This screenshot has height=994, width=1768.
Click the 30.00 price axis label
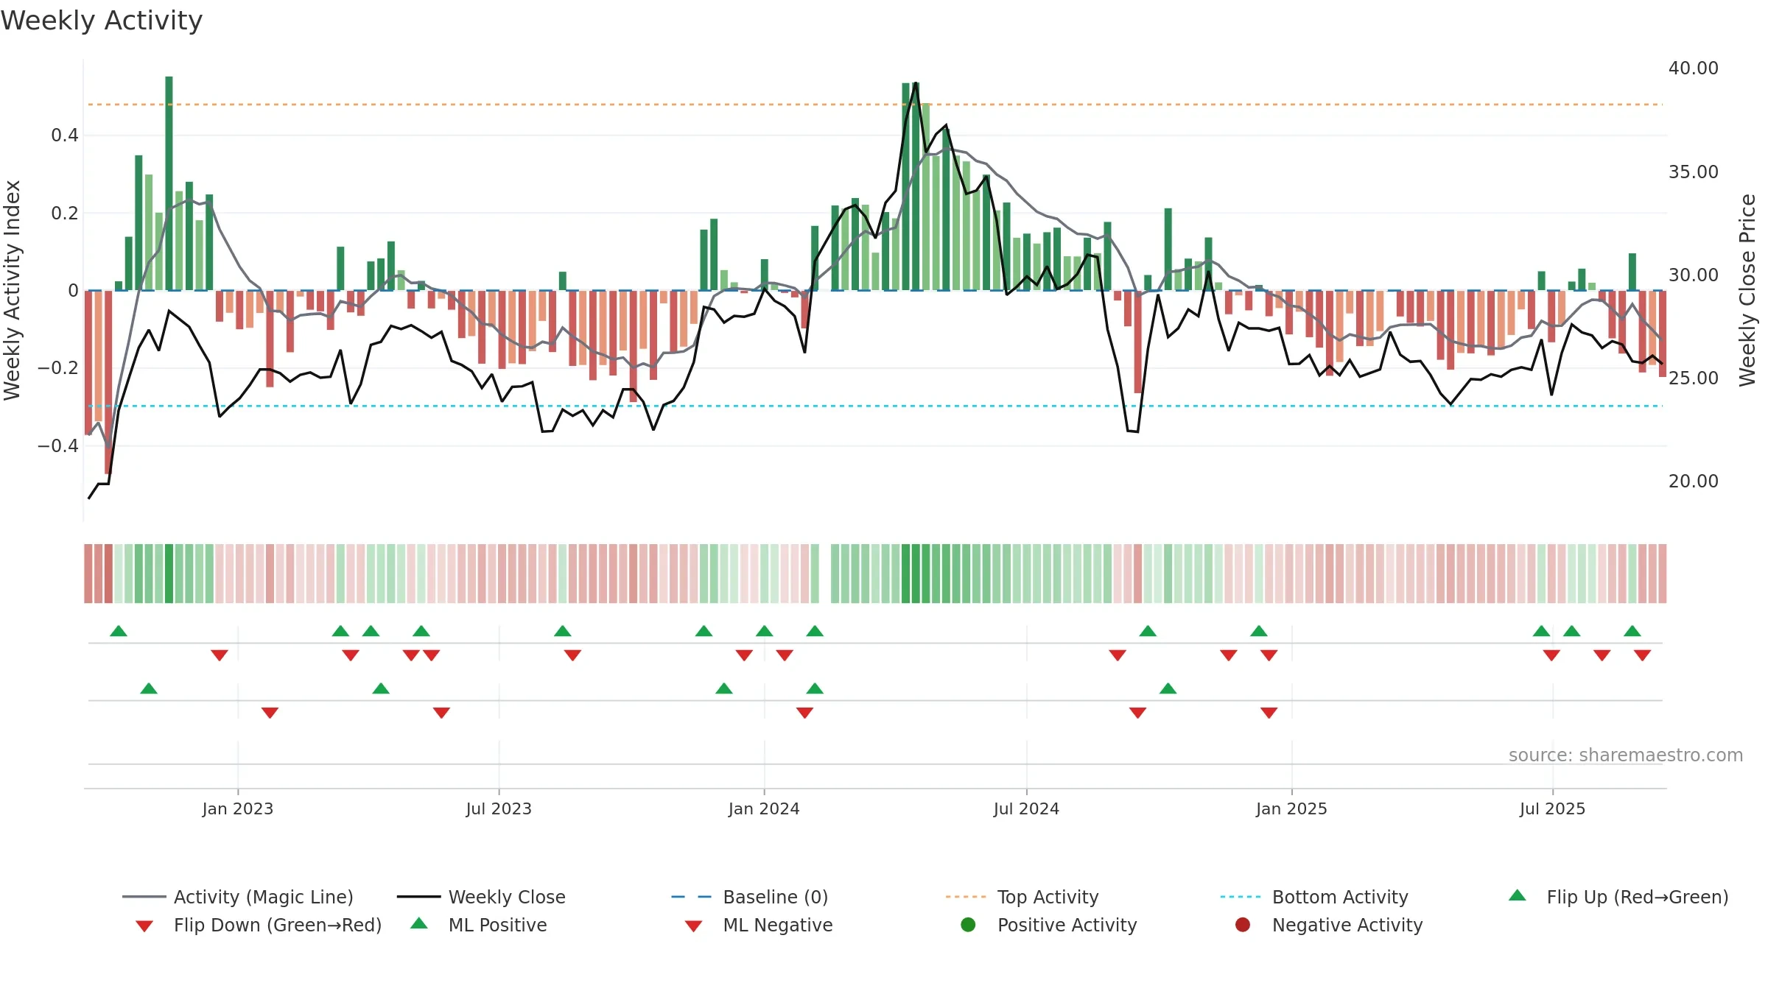[x=1694, y=275]
